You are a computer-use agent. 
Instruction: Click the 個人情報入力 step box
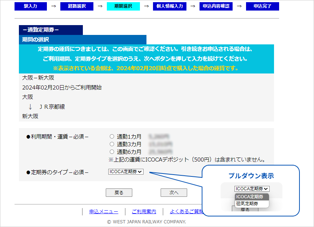coord(170,6)
